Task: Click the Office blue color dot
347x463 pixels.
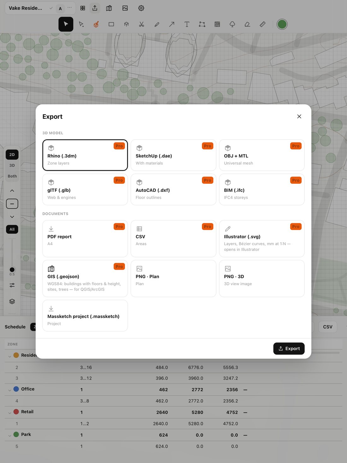Action: point(16,389)
